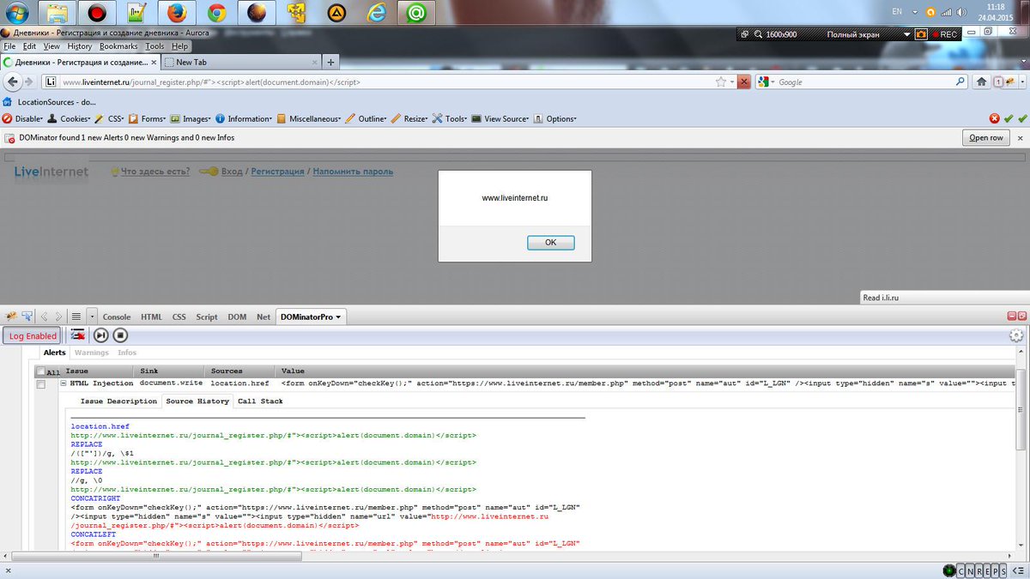Viewport: 1030px width, 579px height.
Task: Click the search magnifier icon
Action: (x=960, y=81)
